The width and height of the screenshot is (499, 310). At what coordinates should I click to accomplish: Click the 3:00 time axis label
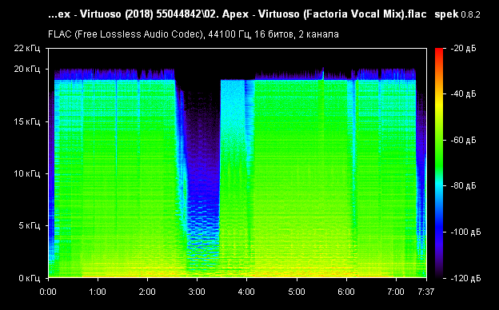(197, 292)
